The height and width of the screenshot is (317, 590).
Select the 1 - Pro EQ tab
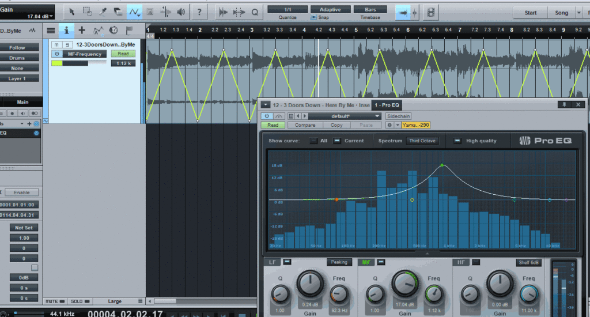387,105
